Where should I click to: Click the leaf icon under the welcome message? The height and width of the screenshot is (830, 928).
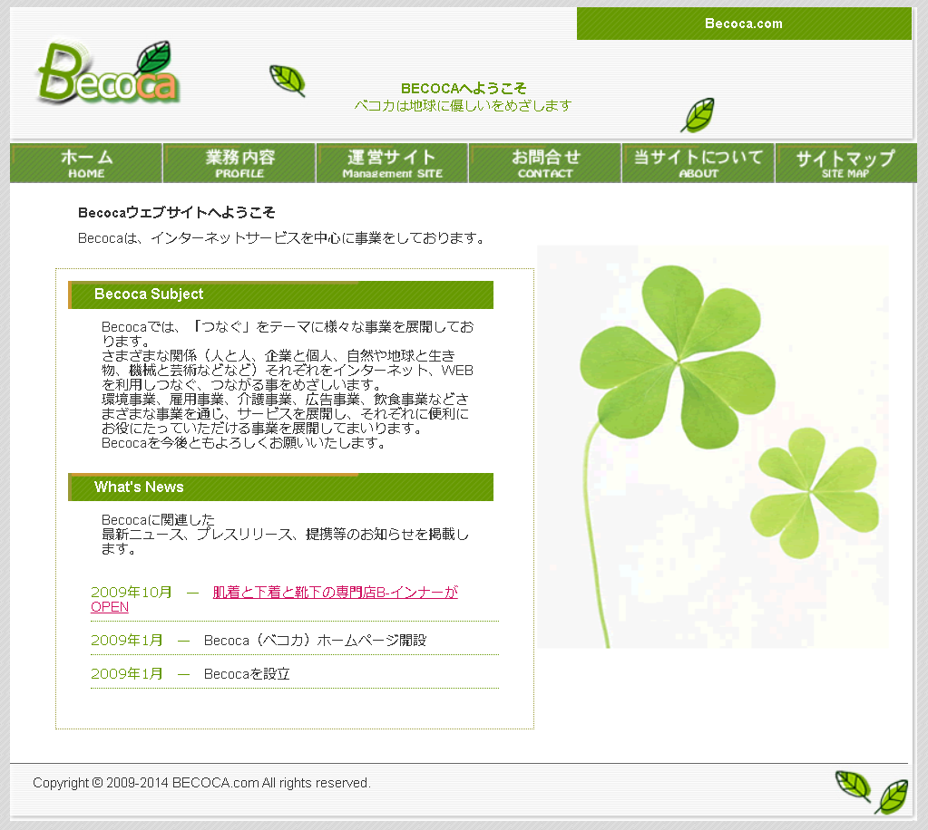(698, 114)
